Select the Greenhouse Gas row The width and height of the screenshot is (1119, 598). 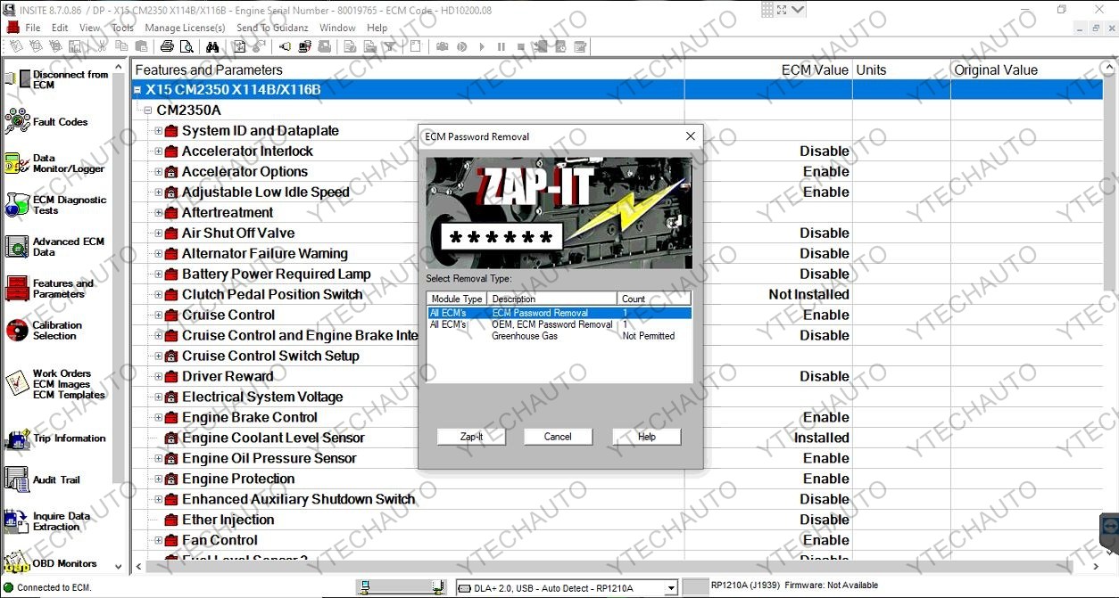pyautogui.click(x=559, y=336)
